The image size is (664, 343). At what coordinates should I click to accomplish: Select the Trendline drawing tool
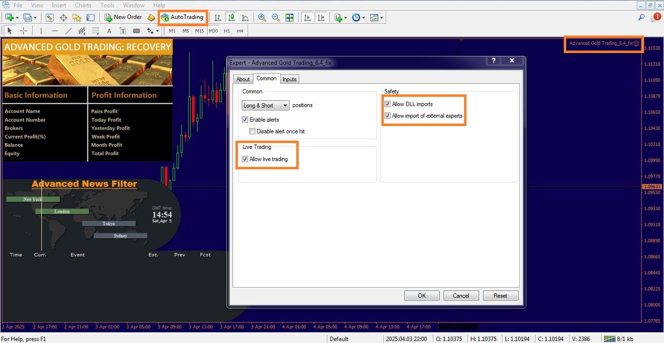coord(69,31)
